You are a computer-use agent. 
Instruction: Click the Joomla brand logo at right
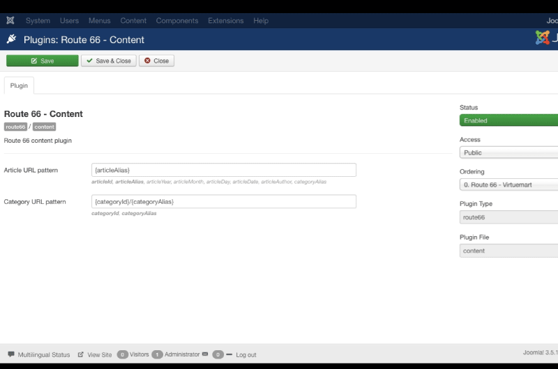[547, 38]
